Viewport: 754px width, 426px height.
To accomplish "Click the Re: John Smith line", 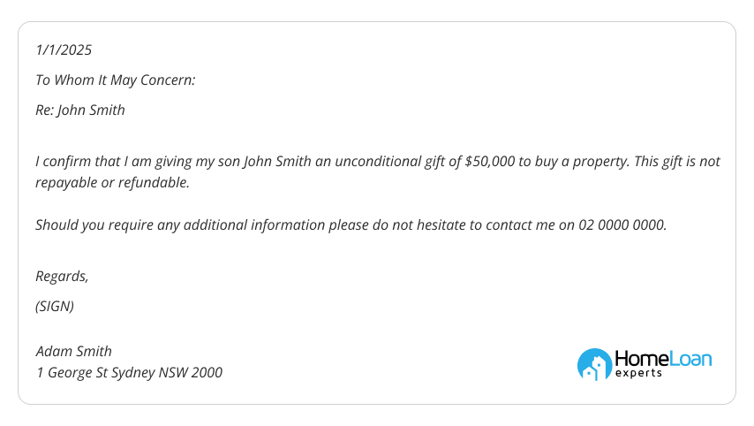I will point(80,110).
